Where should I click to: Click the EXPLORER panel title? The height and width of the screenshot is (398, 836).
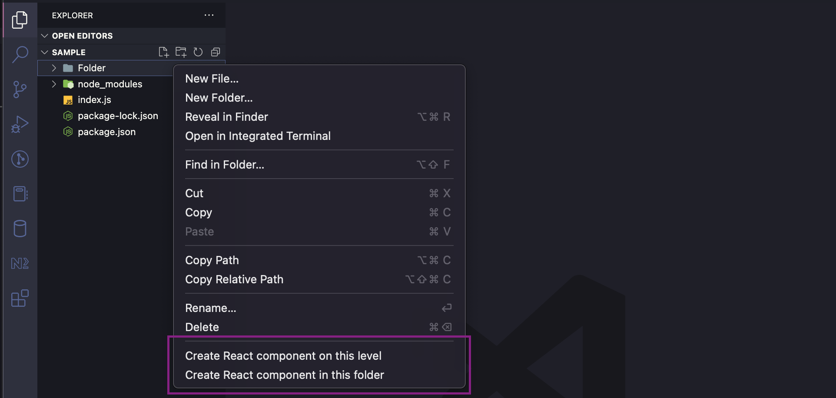[x=73, y=16]
